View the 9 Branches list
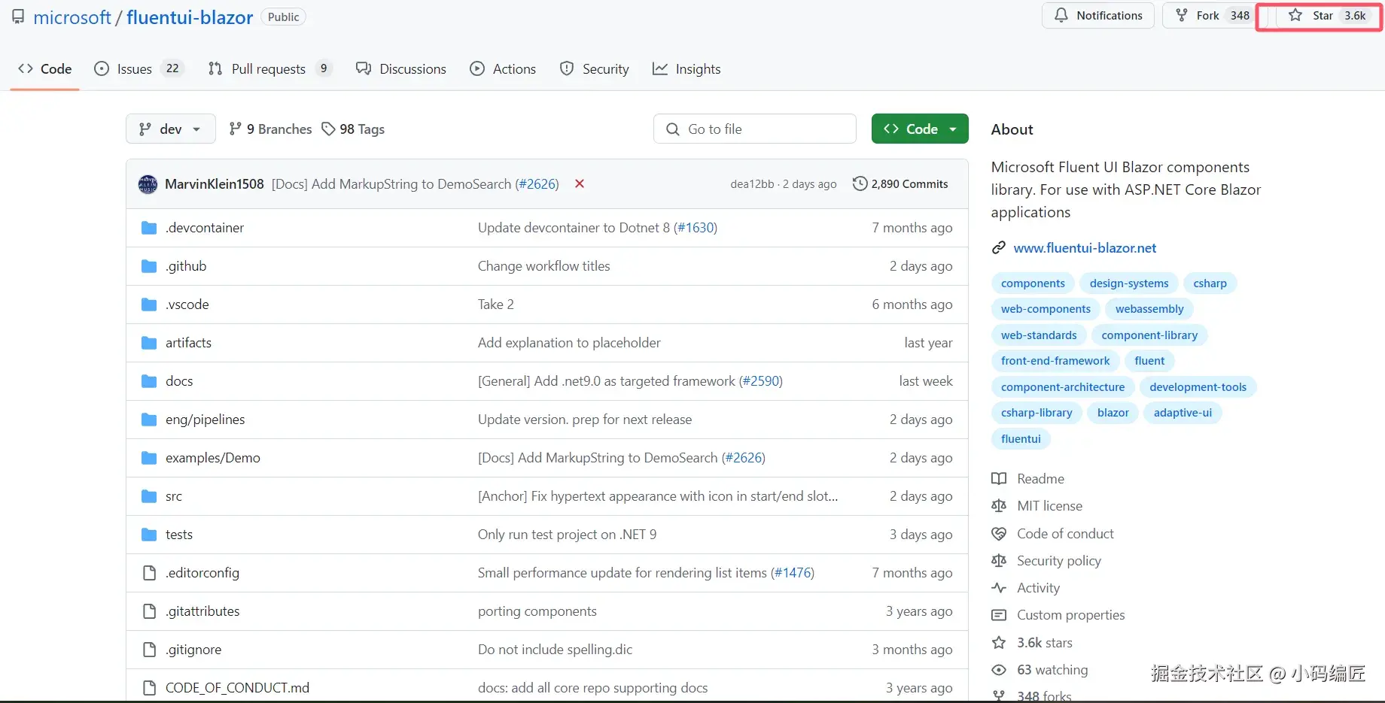Viewport: 1385px width, 703px height. coord(271,129)
